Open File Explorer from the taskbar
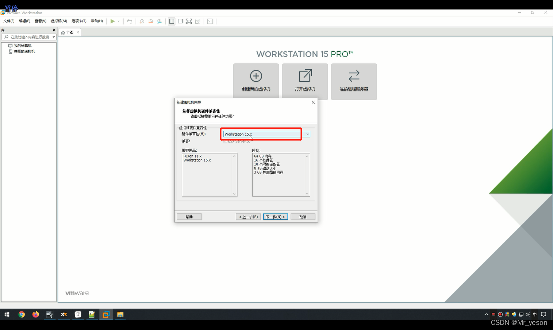The height and width of the screenshot is (330, 553). pos(120,314)
